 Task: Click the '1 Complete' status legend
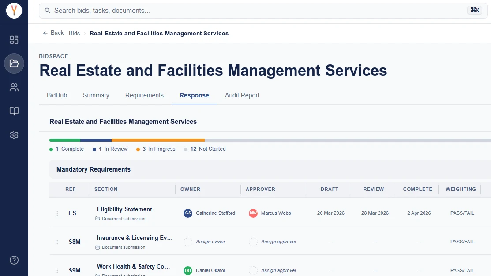click(67, 149)
